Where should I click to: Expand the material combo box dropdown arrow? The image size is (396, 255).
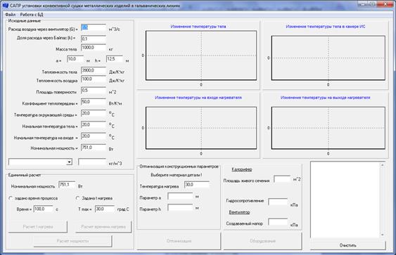pyautogui.click(x=69, y=162)
